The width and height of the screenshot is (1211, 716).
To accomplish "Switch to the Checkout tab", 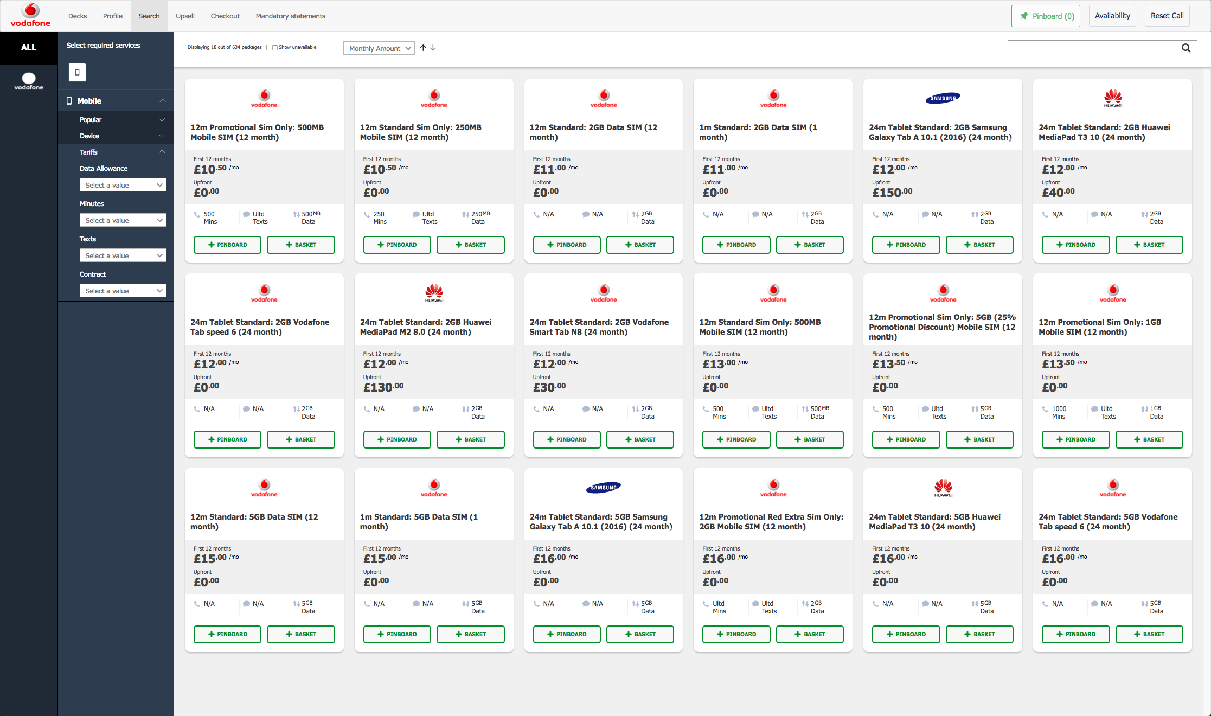I will (225, 16).
